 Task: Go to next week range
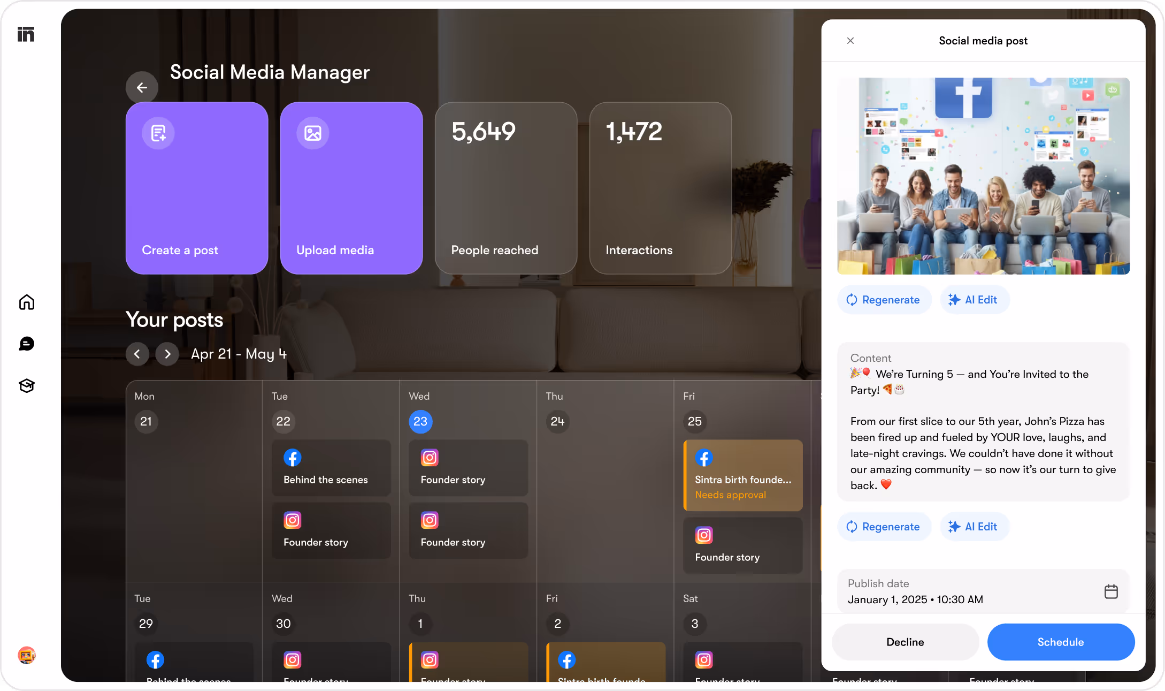(x=167, y=354)
